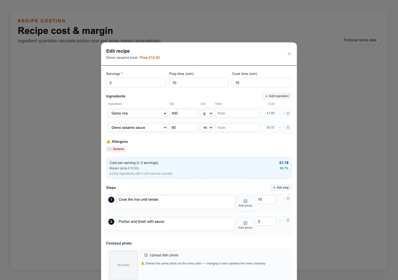Move Demo rice ingredient down
This screenshot has width=398, height=280.
pos(284,113)
